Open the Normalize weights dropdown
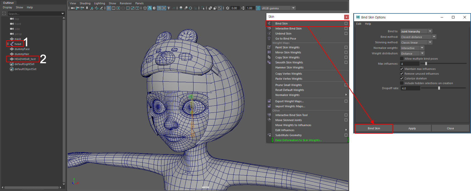 coord(412,48)
